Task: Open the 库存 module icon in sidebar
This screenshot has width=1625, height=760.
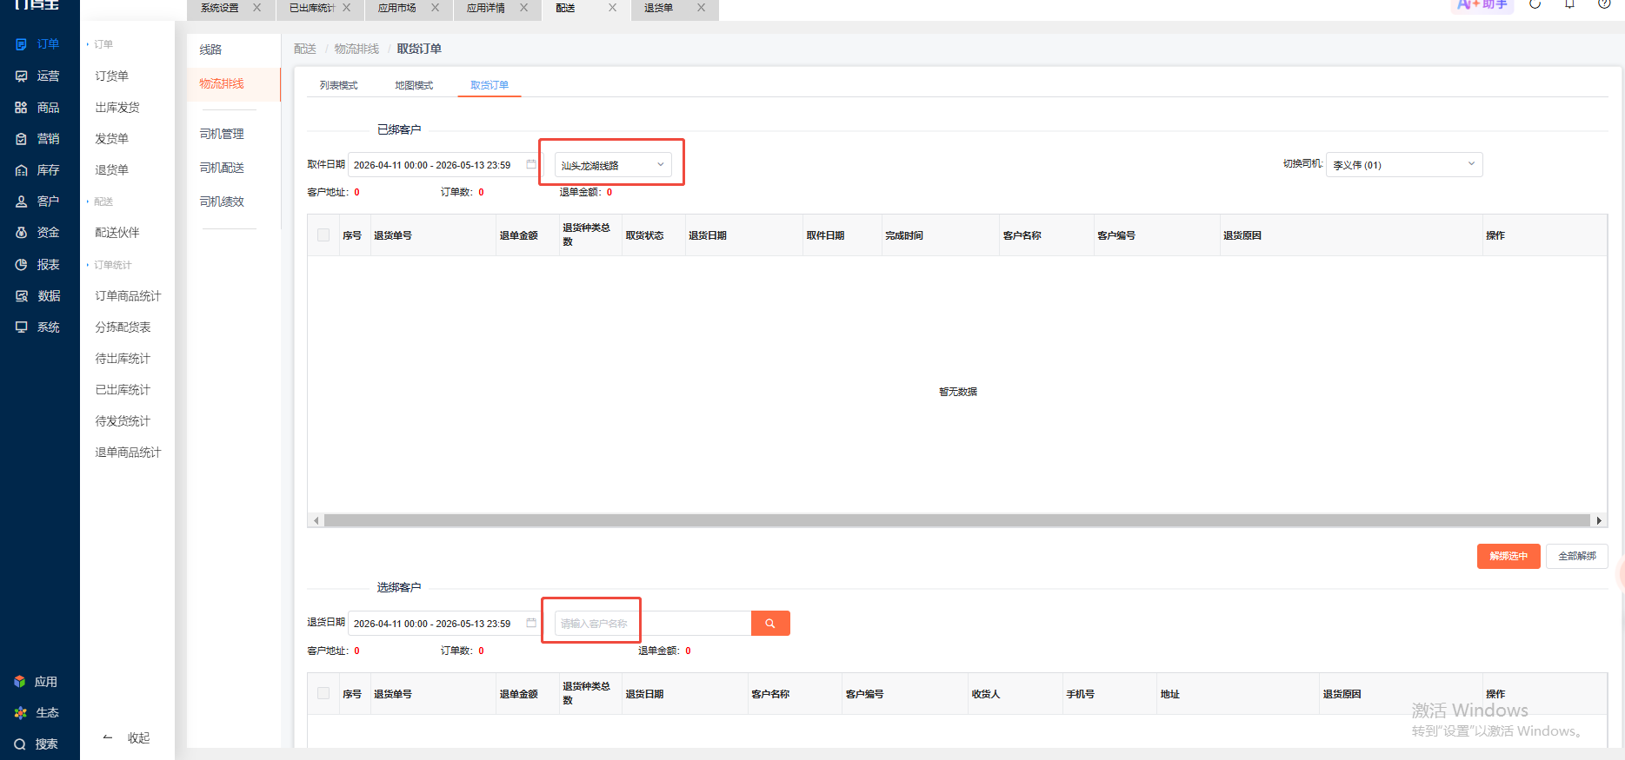Action: (x=21, y=170)
